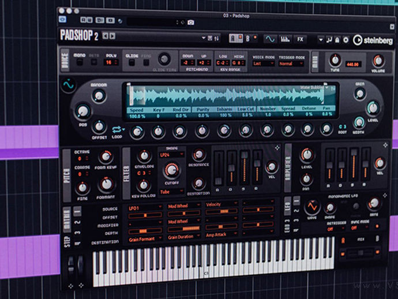
Task: Open the FX page button
Action: point(301,39)
